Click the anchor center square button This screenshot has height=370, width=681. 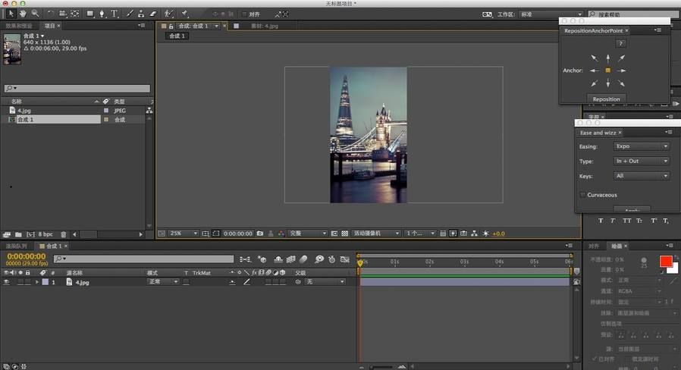607,71
